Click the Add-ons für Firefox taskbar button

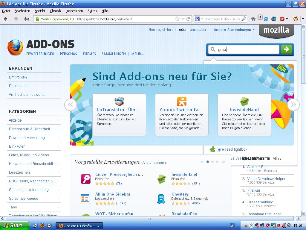[79, 226]
